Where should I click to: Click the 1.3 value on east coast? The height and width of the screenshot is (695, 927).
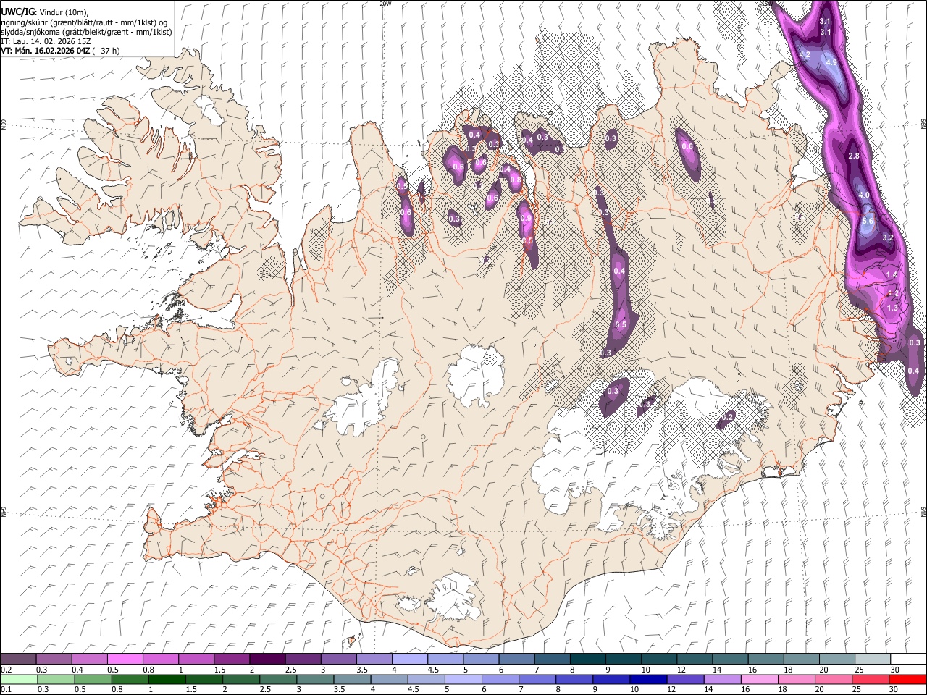892,308
